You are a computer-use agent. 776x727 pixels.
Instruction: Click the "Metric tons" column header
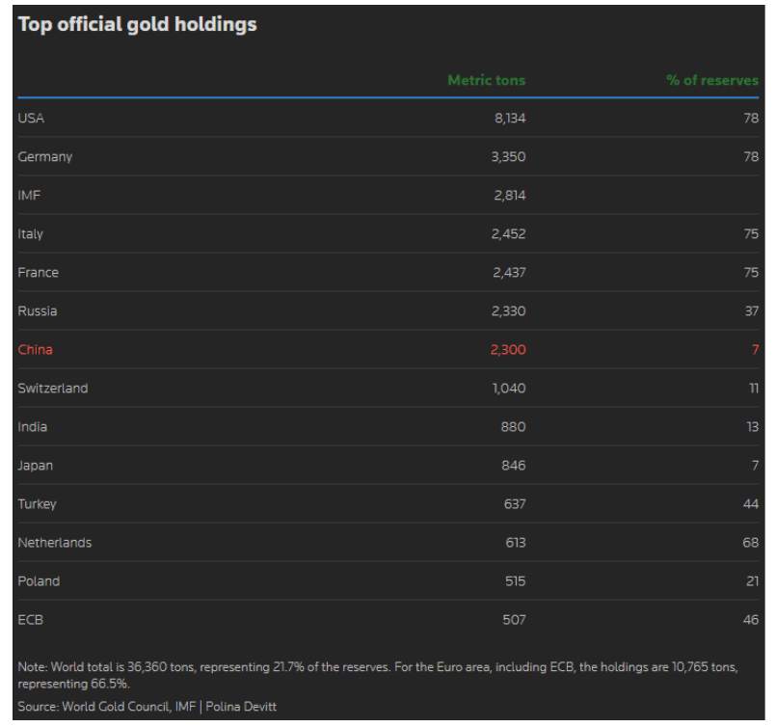[486, 80]
